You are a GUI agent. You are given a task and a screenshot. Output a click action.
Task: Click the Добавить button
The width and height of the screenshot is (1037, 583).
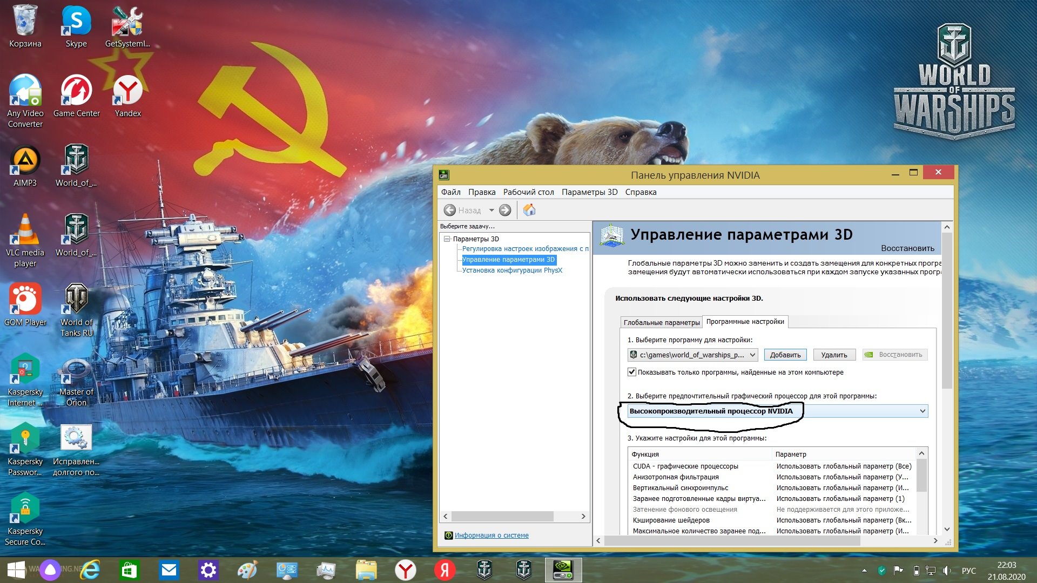[x=785, y=355]
